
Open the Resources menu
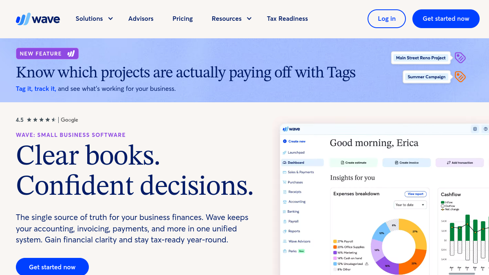(232, 19)
